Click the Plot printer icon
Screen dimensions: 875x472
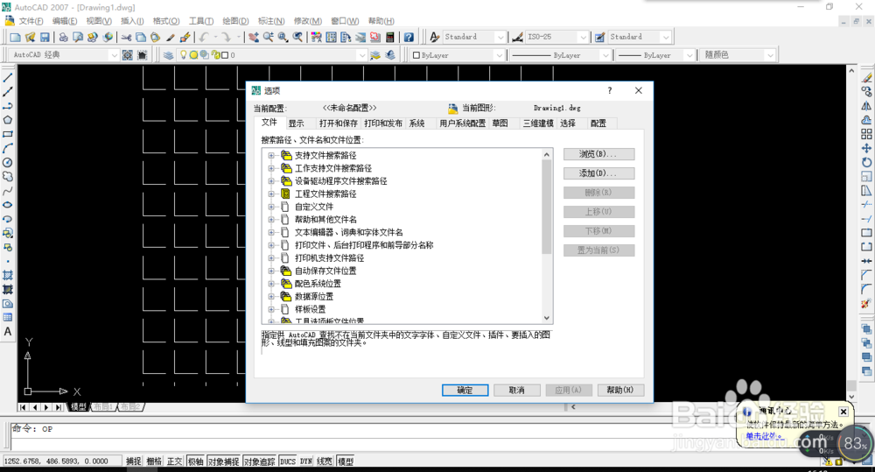pos(63,37)
